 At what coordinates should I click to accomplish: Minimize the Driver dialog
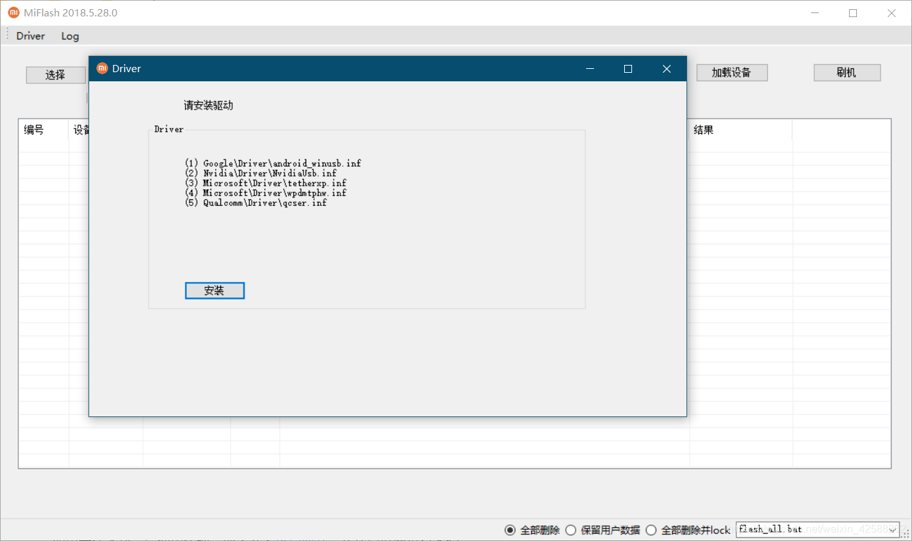pyautogui.click(x=590, y=69)
